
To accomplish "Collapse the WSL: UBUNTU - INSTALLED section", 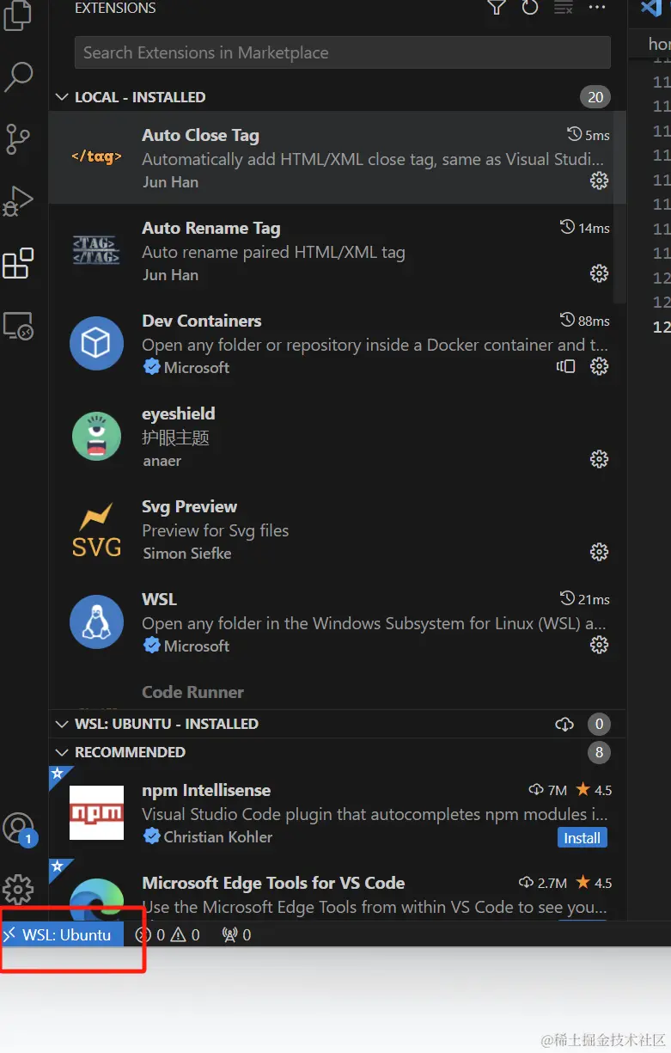I will click(x=62, y=724).
